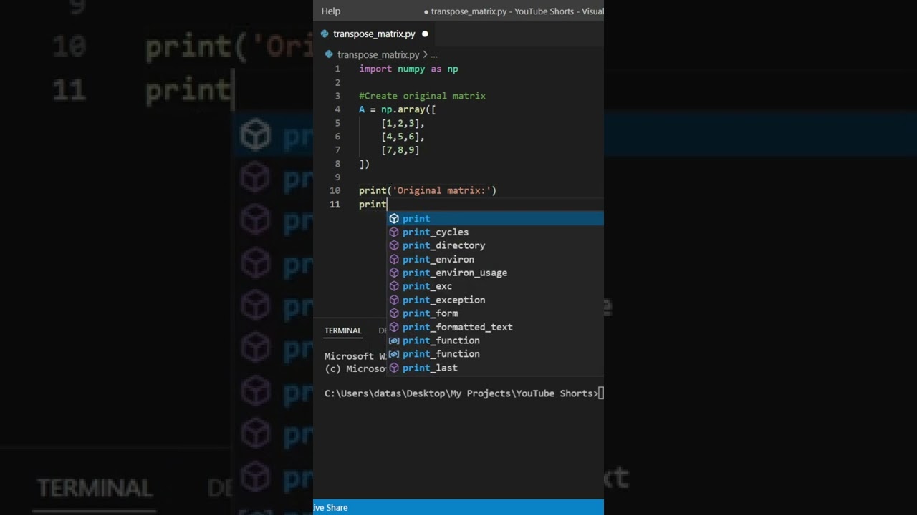The width and height of the screenshot is (917, 515).
Task: Select the first print_function suggestion
Action: pyautogui.click(x=496, y=340)
